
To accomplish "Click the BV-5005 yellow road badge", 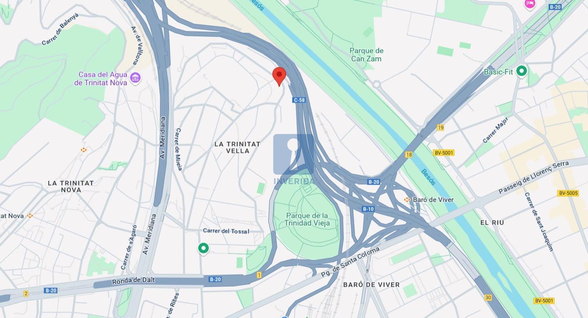I will pyautogui.click(x=568, y=193).
